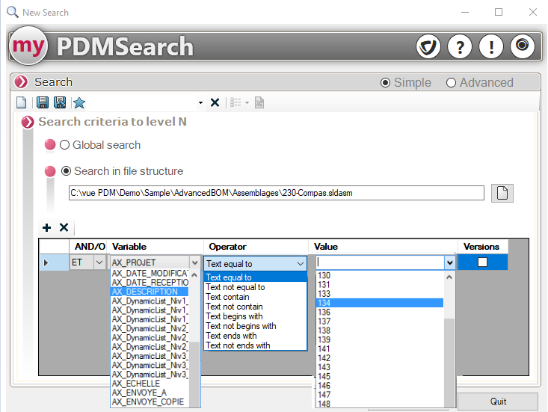Screen dimensions: 548x412
Task: Click the save search floppy icon
Action: click(43, 102)
